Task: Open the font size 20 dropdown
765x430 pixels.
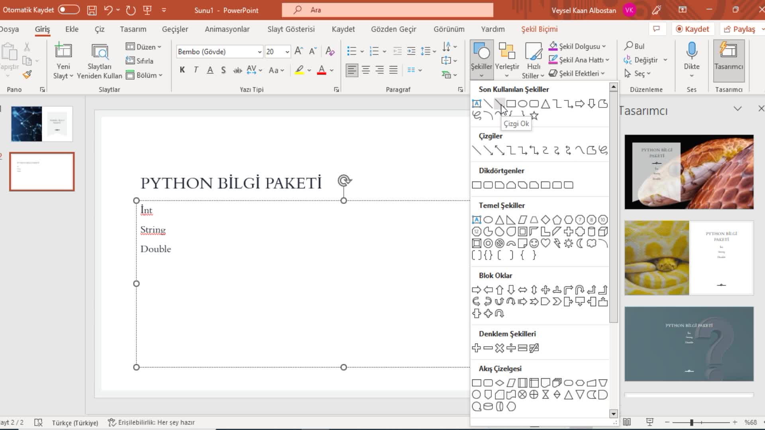Action: tap(287, 52)
